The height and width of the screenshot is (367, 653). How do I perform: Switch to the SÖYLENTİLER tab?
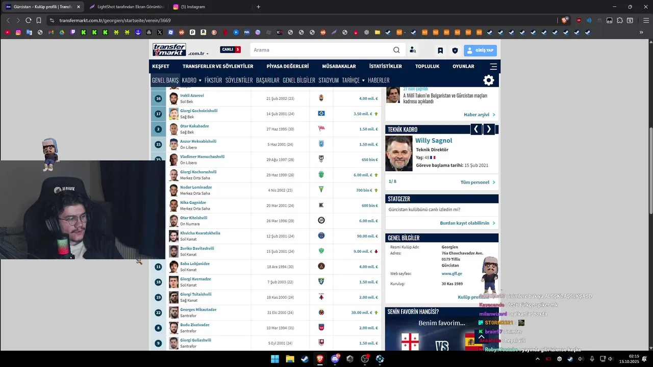[239, 80]
